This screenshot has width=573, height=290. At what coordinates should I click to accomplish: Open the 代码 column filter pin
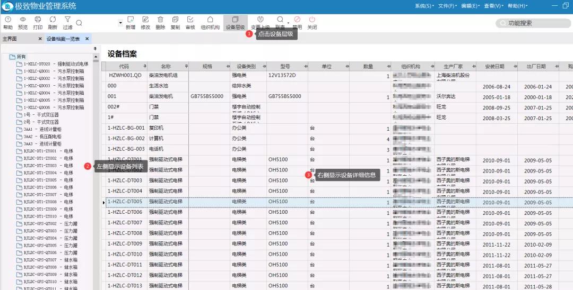click(145, 66)
